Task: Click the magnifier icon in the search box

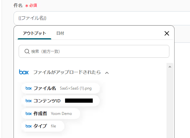Action: point(27,51)
